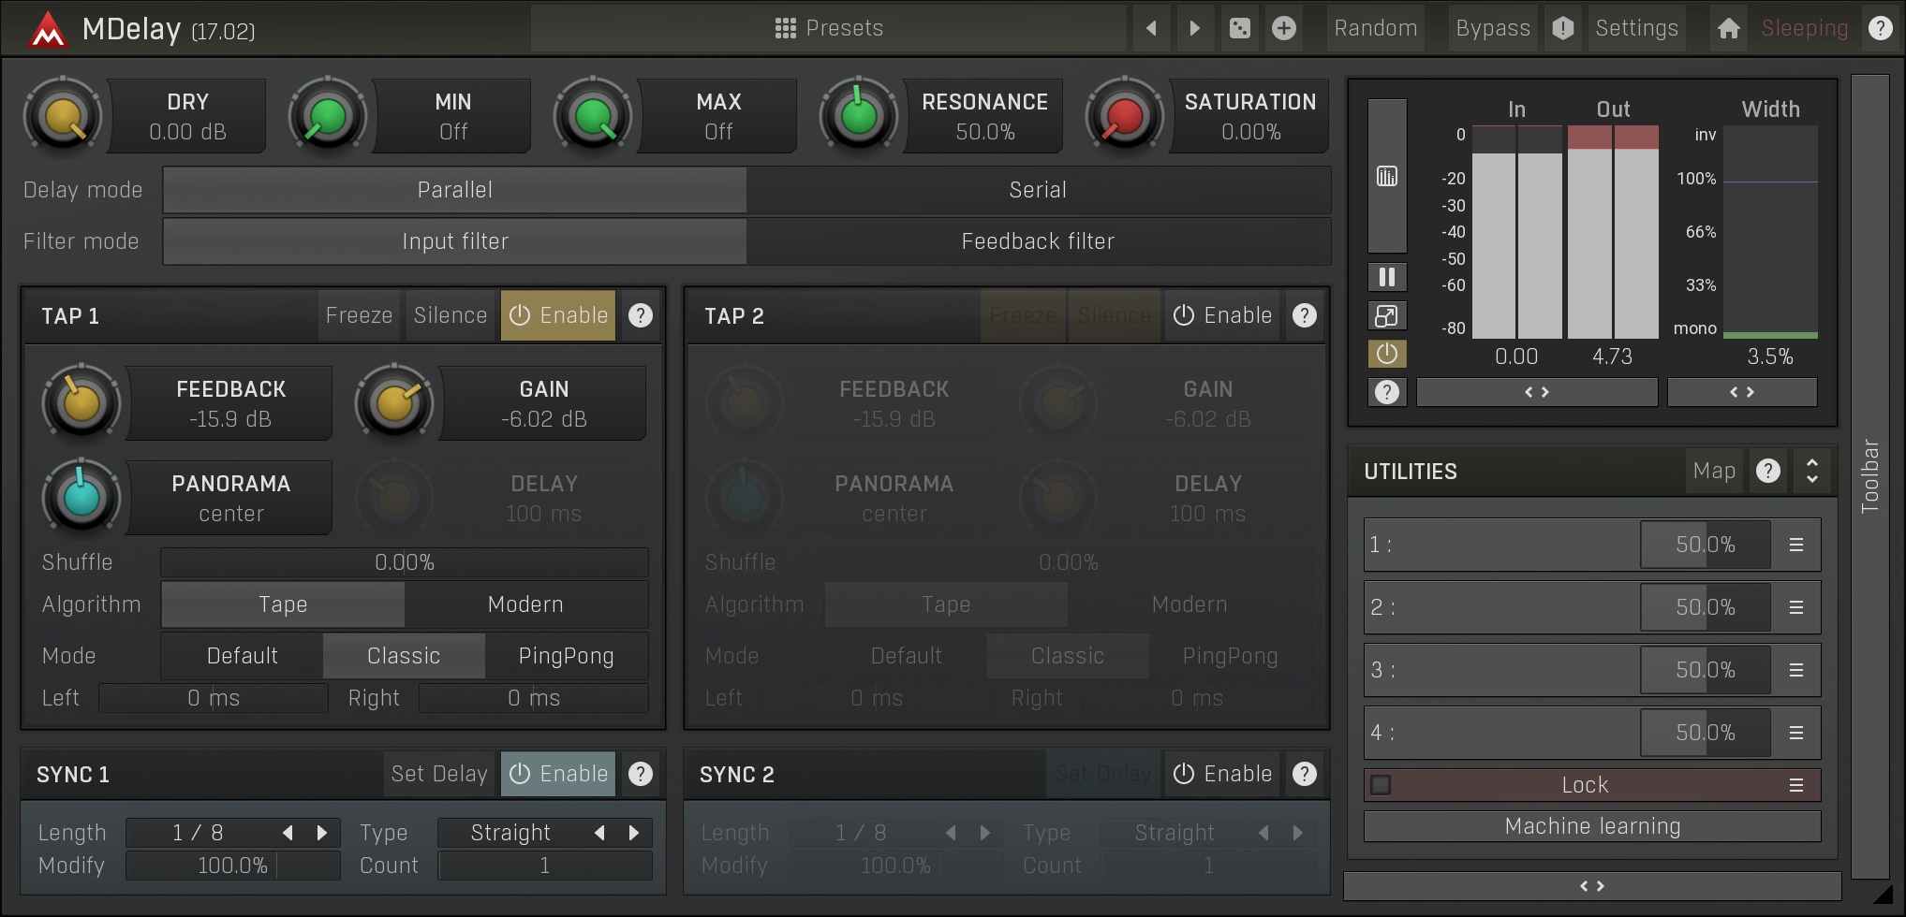The image size is (1906, 917).
Task: Click the random dice preset icon
Action: coord(1239,28)
